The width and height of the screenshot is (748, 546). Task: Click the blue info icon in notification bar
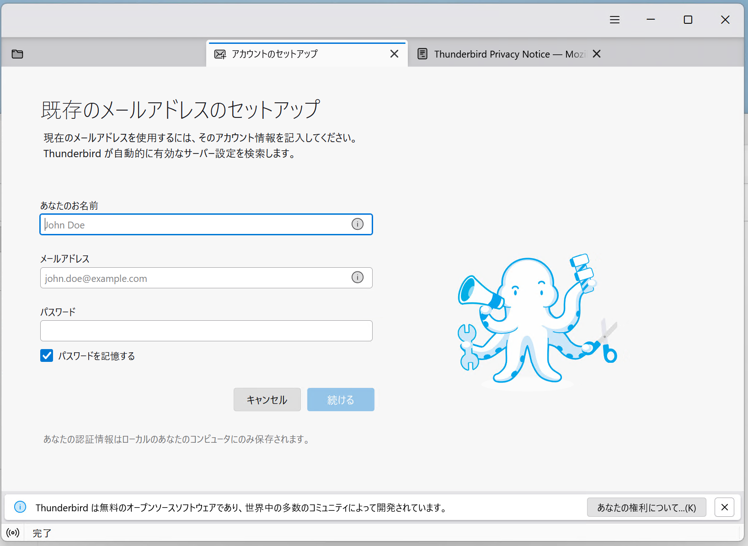click(x=20, y=507)
